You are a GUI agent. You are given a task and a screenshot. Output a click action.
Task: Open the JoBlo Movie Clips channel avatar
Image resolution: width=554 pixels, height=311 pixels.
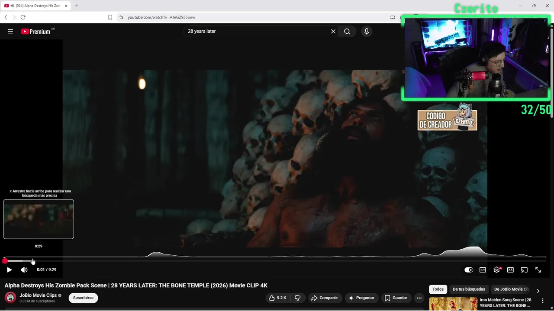pos(10,298)
